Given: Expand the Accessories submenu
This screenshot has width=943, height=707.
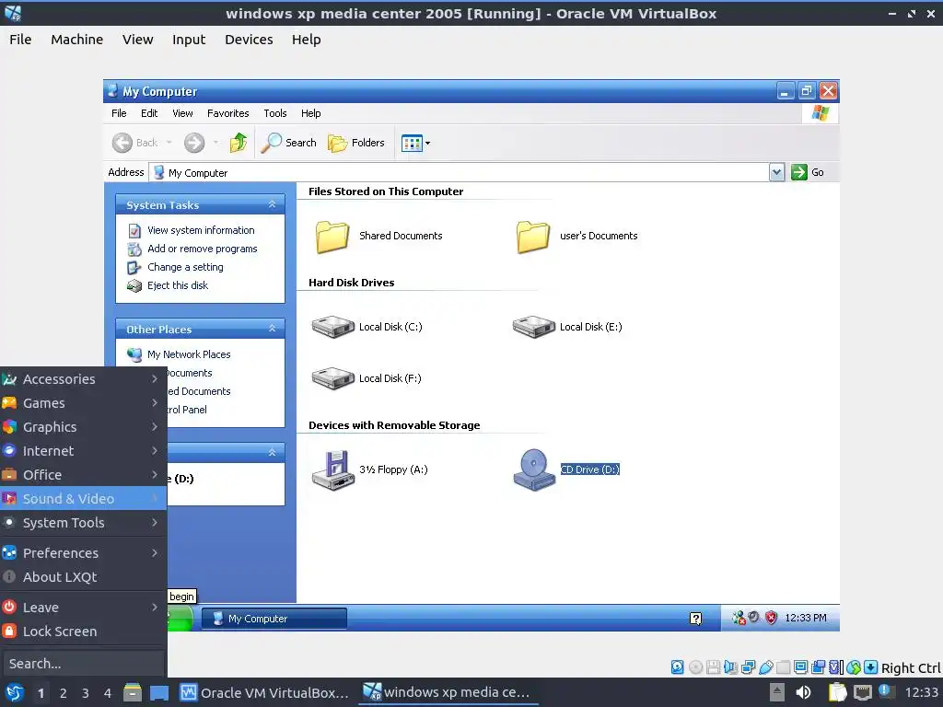Looking at the screenshot, I should [x=83, y=379].
